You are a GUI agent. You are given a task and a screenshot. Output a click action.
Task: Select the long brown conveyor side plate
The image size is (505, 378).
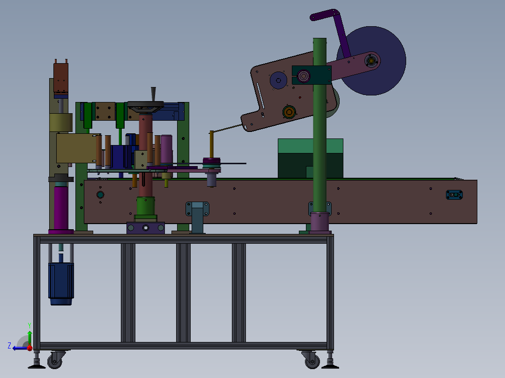(280, 202)
